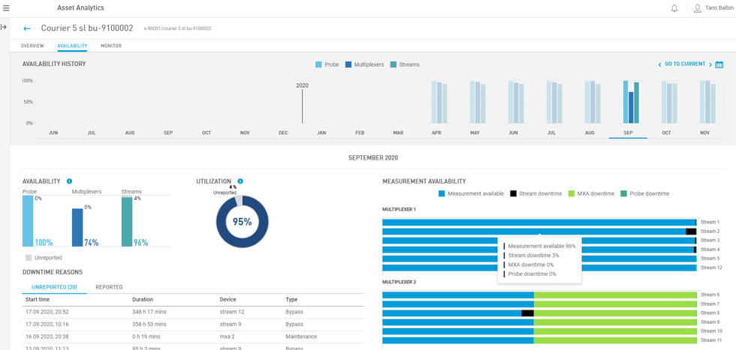Show Utilization info tooltip icon
This screenshot has height=350, width=736.
pyautogui.click(x=240, y=181)
